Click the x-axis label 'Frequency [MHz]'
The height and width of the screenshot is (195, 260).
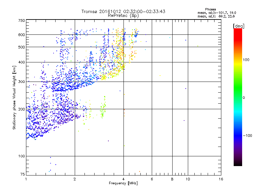point(123,183)
